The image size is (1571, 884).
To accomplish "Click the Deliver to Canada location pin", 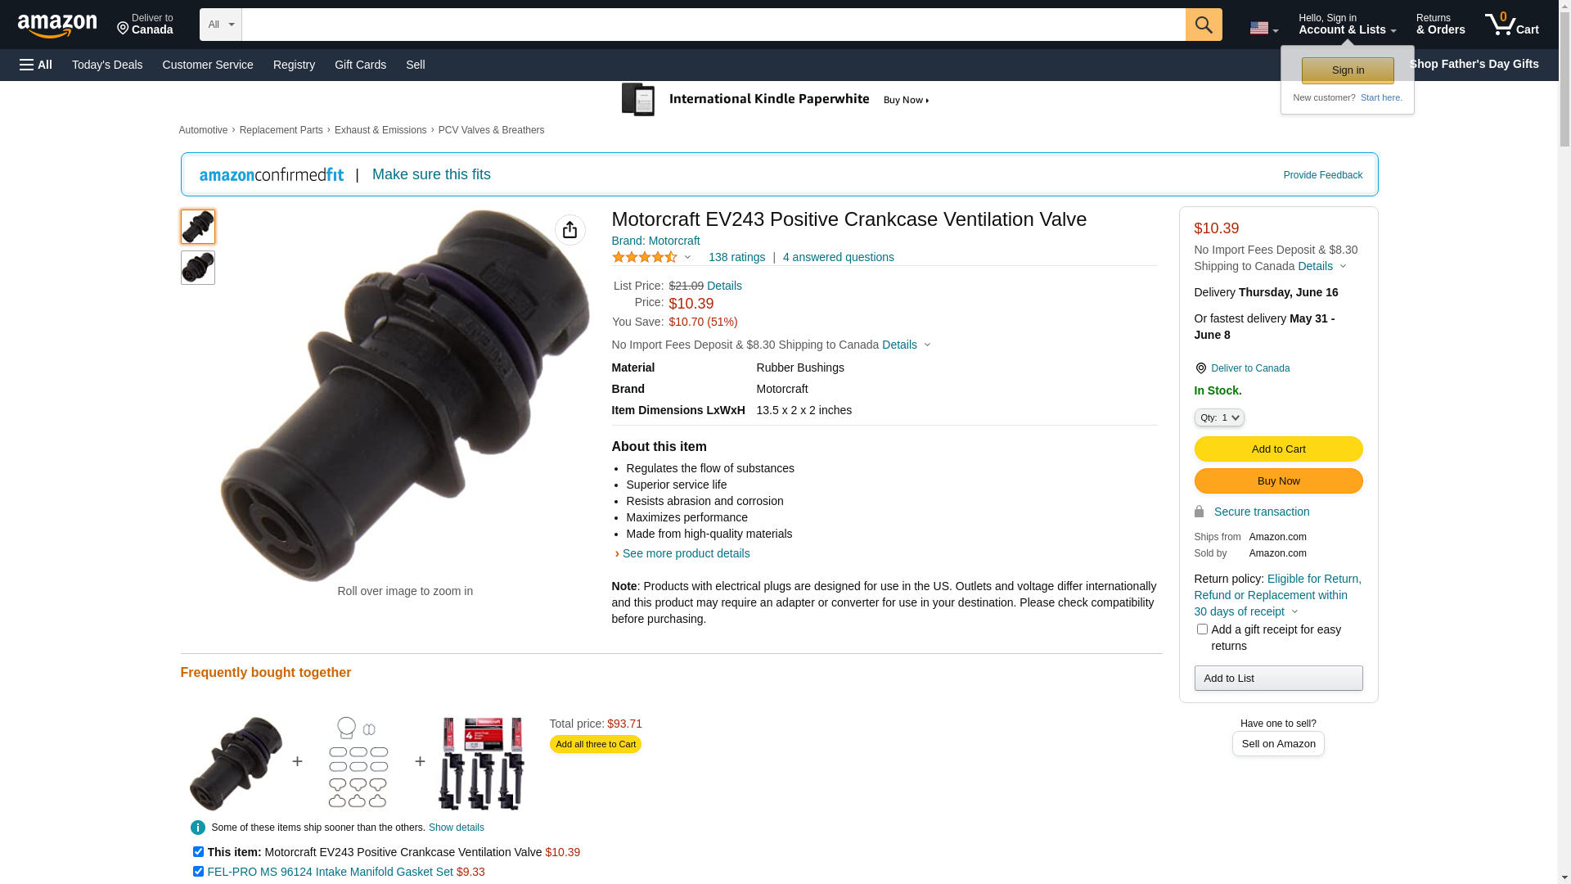I will click(x=1200, y=368).
